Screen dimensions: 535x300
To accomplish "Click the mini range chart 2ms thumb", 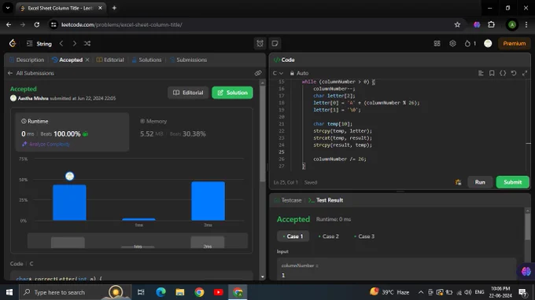I will [x=208, y=242].
